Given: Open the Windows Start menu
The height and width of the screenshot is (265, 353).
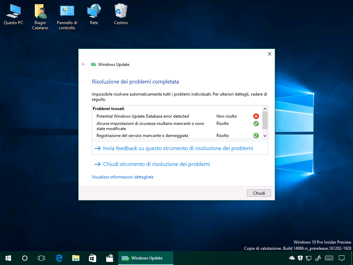Looking at the screenshot, I should point(8,258).
